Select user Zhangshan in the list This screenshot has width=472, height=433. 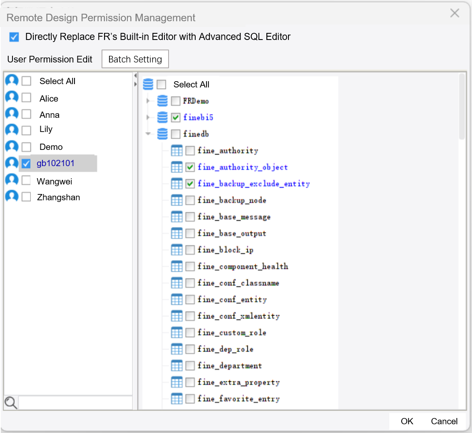58,197
